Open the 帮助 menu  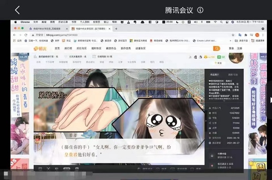coord(114,22)
